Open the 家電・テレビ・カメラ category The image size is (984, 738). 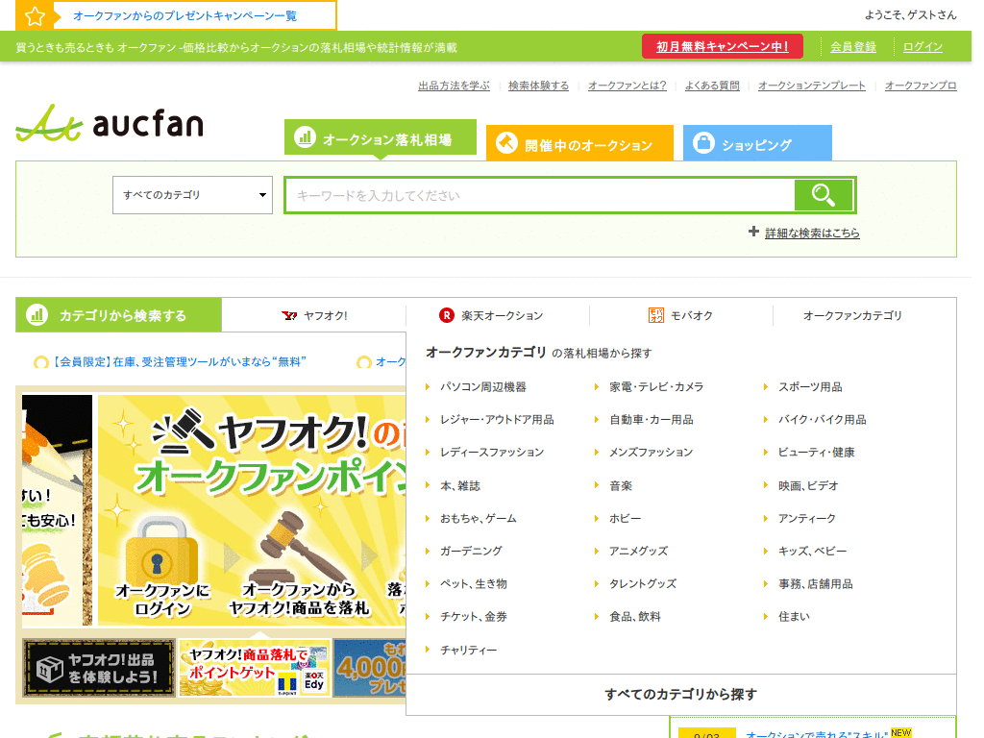point(656,387)
